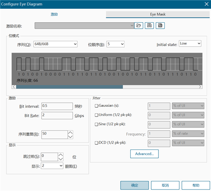Enable Gaussian (s) jitter checkbox
This screenshot has height=191, width=211.
click(96, 106)
